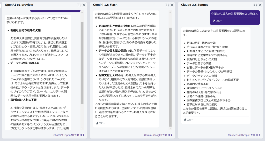265x141 pixels.
Task: Copy the user prompt in the Claude panel
Action: (217, 21)
